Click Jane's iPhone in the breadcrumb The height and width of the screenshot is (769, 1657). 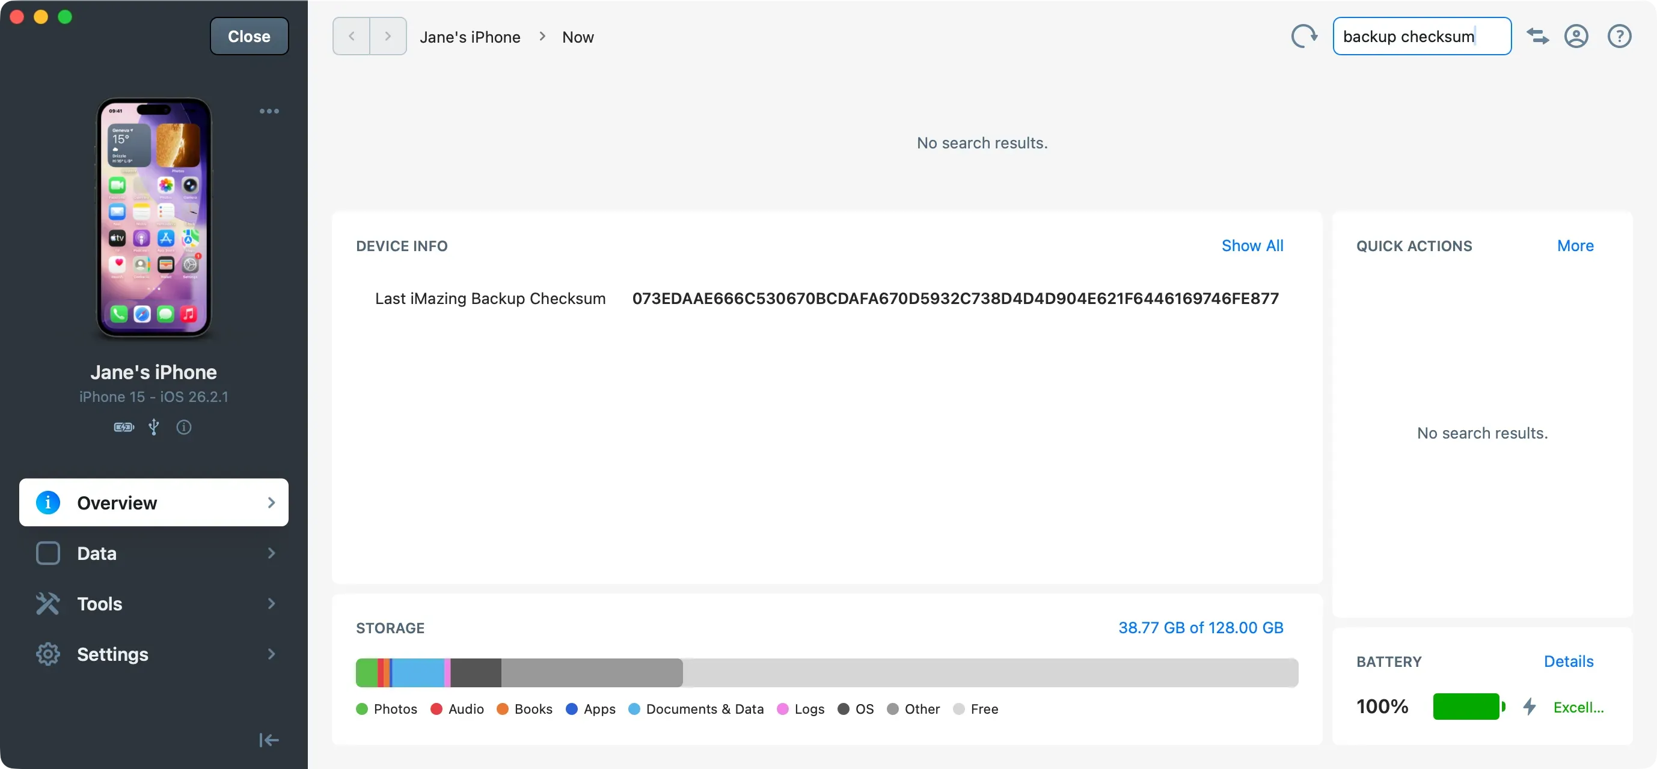pos(470,37)
